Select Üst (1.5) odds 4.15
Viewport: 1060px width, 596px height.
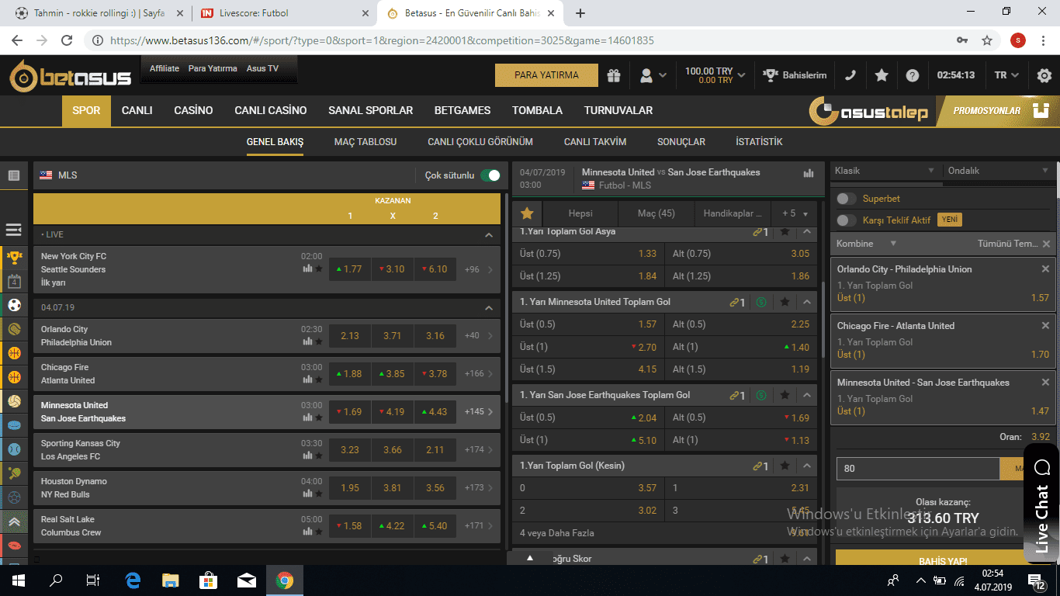[x=587, y=369]
